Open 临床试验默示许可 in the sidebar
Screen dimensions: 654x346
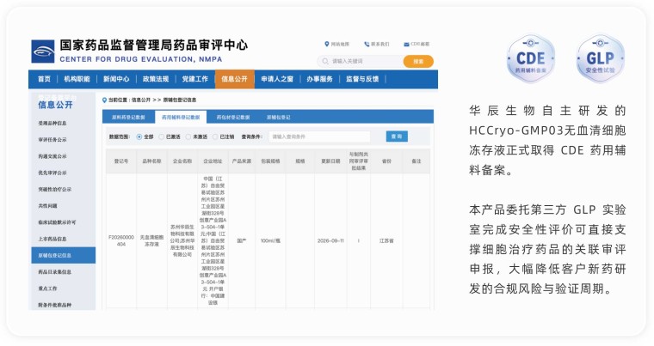click(57, 222)
